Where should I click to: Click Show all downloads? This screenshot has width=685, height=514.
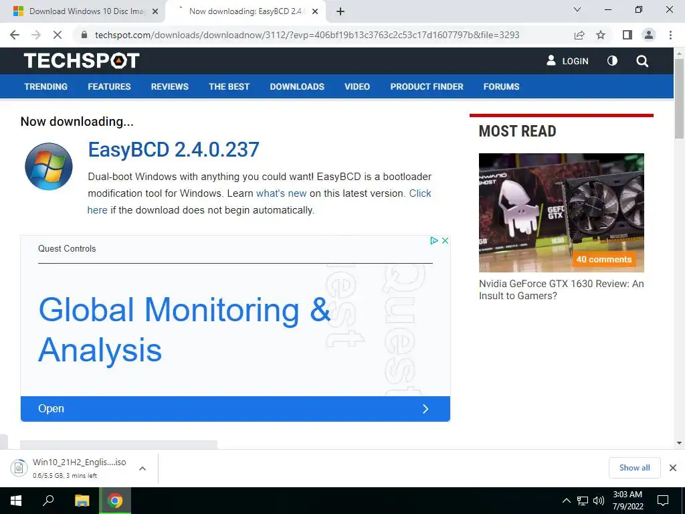point(634,468)
